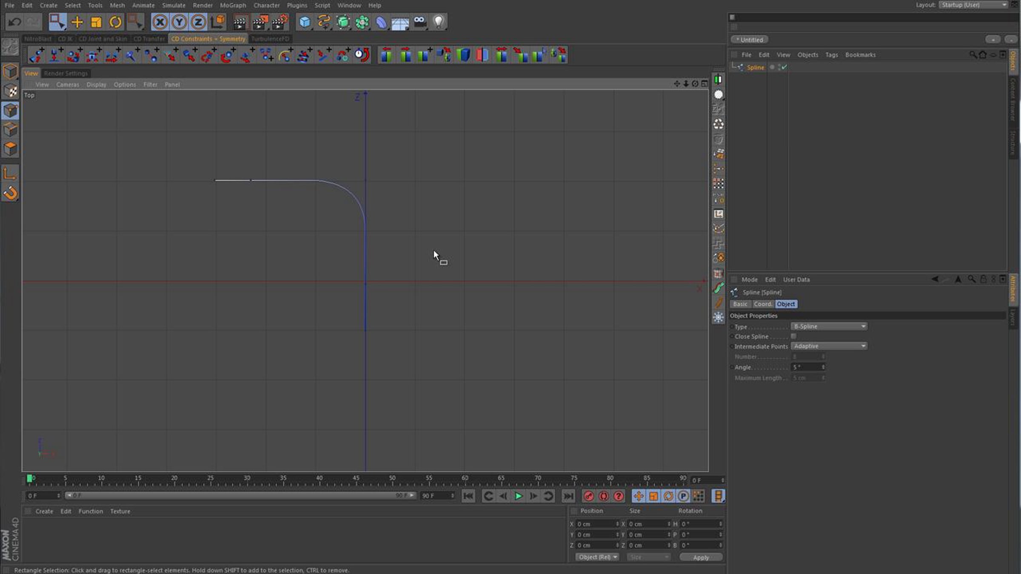The height and width of the screenshot is (574, 1021).
Task: Open the MoGraph menu
Action: coord(233,5)
